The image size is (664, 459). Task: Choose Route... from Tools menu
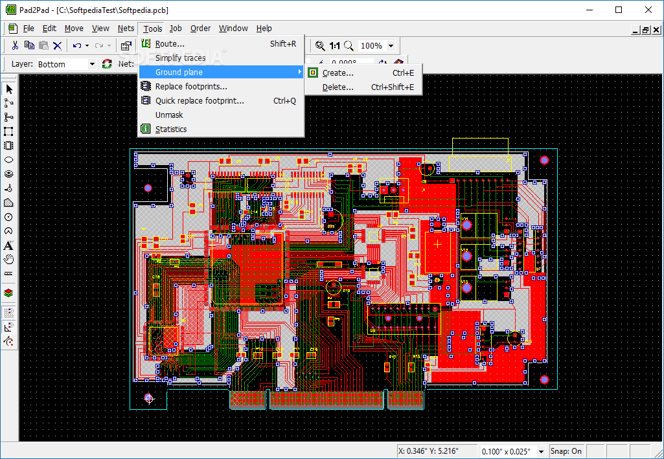(221, 43)
